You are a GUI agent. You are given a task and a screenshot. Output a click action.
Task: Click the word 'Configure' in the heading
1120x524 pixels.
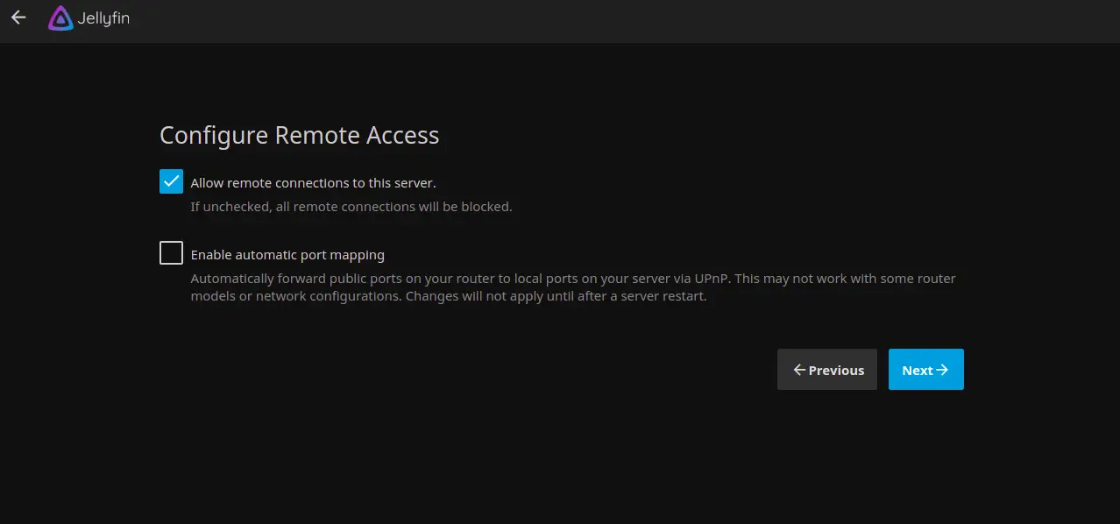[214, 136]
